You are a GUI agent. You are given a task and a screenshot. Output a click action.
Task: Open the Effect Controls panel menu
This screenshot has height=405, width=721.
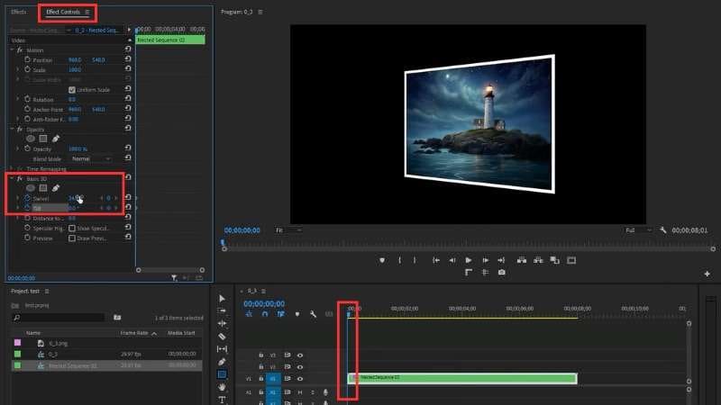tap(87, 12)
